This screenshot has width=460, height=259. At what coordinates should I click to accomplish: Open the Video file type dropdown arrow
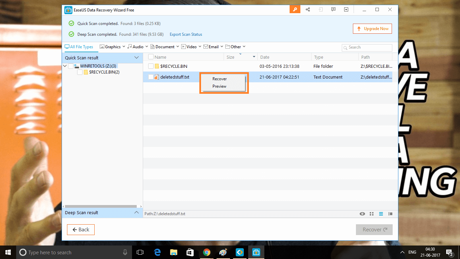(x=200, y=47)
